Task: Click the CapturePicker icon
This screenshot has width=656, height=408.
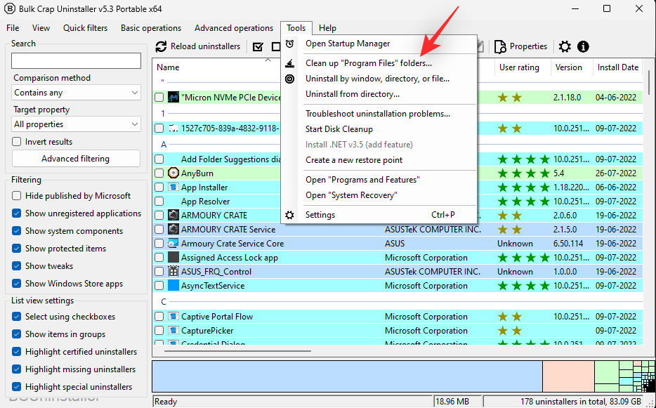Action: click(173, 331)
